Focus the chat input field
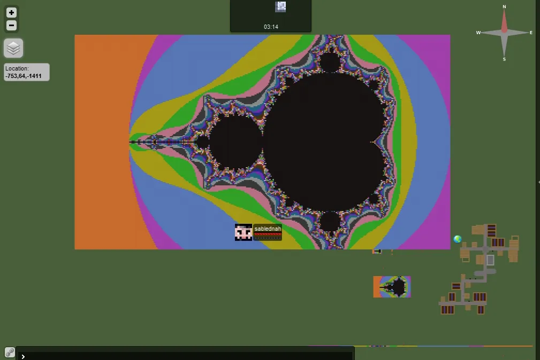540x360 pixels. click(x=186, y=356)
